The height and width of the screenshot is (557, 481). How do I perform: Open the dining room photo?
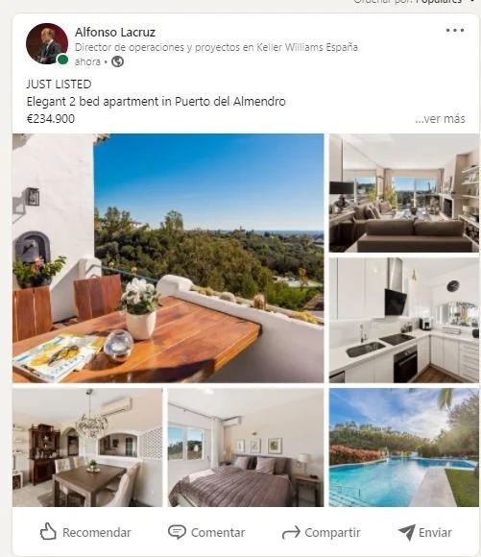tap(87, 448)
